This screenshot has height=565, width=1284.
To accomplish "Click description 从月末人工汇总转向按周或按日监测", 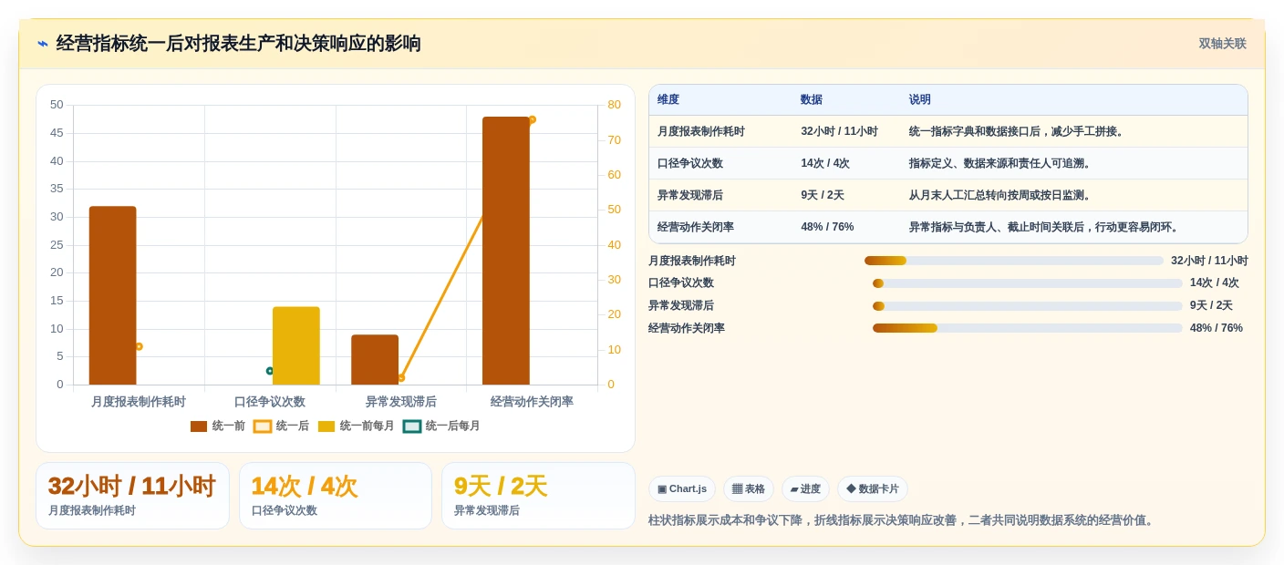I will click(x=1000, y=195).
